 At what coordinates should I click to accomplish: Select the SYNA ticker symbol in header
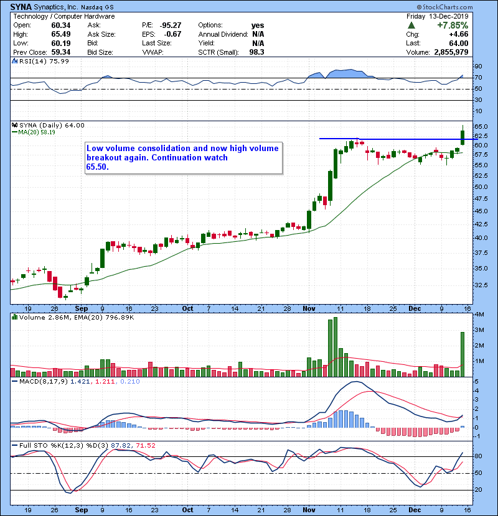[x=21, y=7]
